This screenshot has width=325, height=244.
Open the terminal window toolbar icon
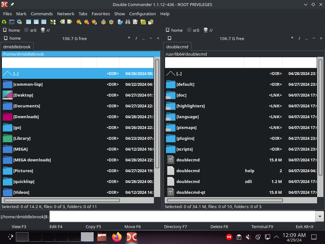tap(12, 22)
